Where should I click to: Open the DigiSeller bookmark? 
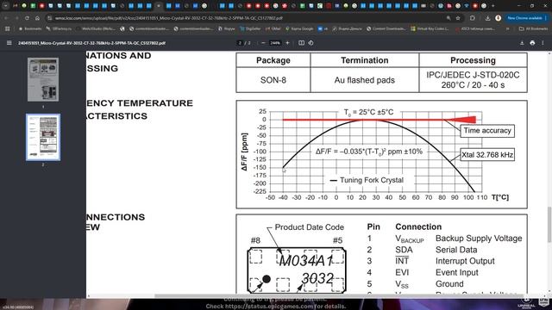250,28
